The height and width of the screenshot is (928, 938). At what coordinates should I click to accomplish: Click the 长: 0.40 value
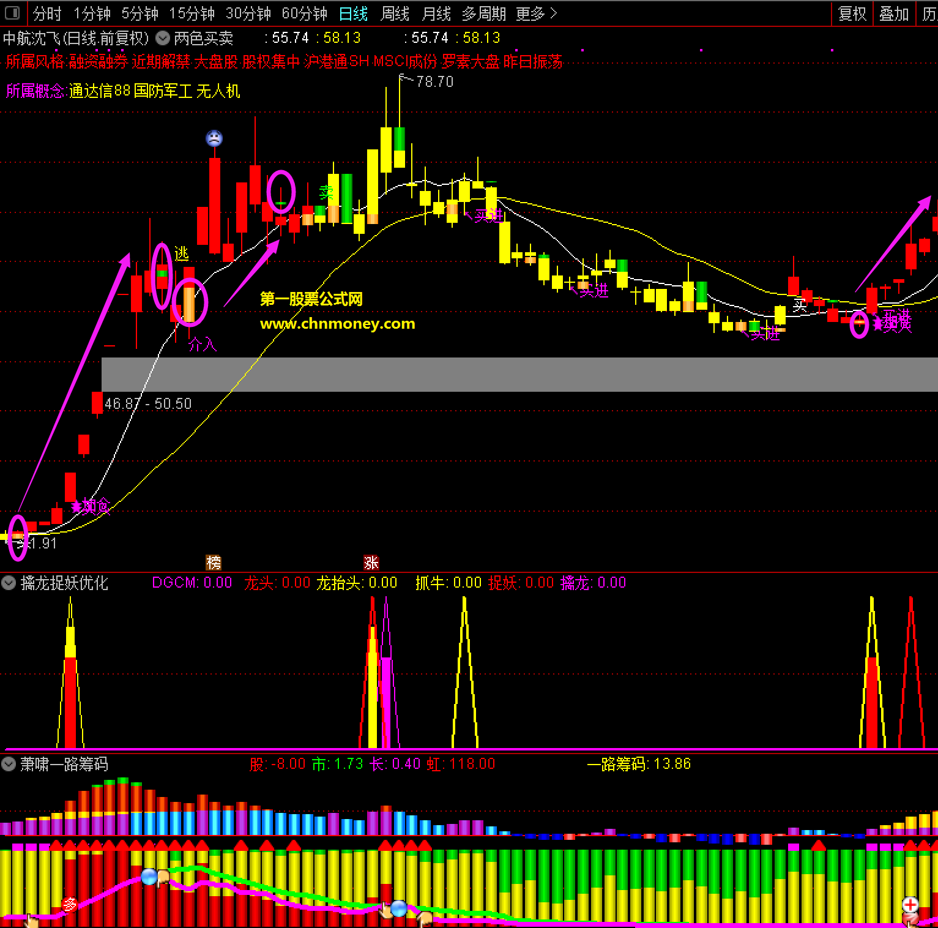coord(395,764)
